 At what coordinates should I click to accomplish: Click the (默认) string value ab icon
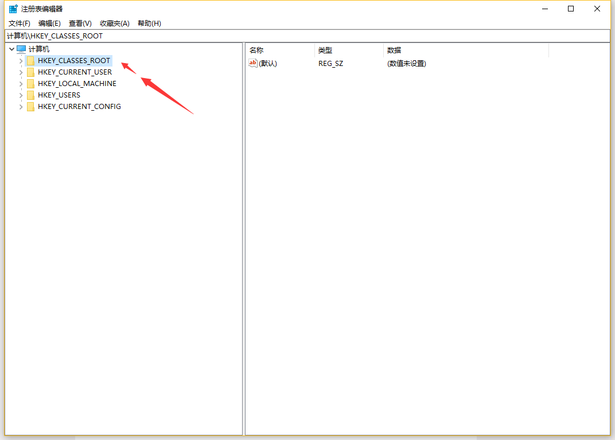pyautogui.click(x=253, y=63)
